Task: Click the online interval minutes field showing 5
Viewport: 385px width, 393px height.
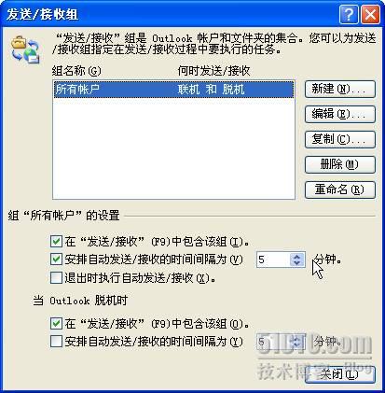Action: click(273, 260)
